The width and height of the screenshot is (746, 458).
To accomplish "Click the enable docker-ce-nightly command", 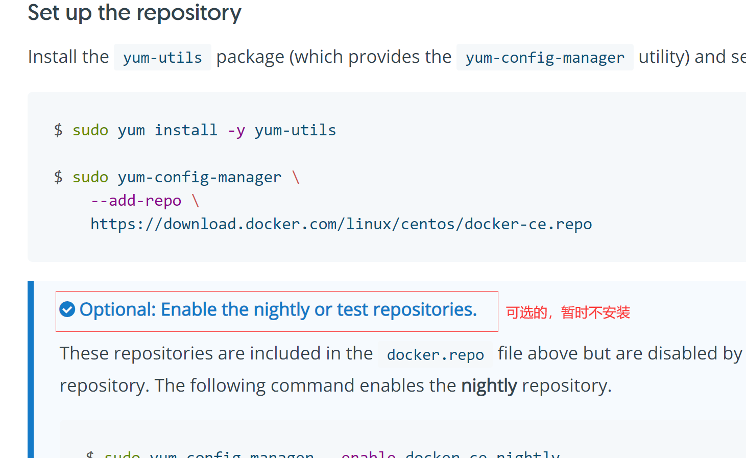I will pyautogui.click(x=323, y=454).
